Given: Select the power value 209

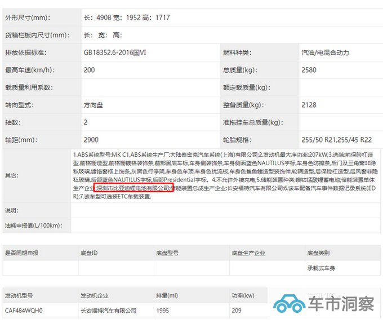Looking at the screenshot, I should pos(237,311).
